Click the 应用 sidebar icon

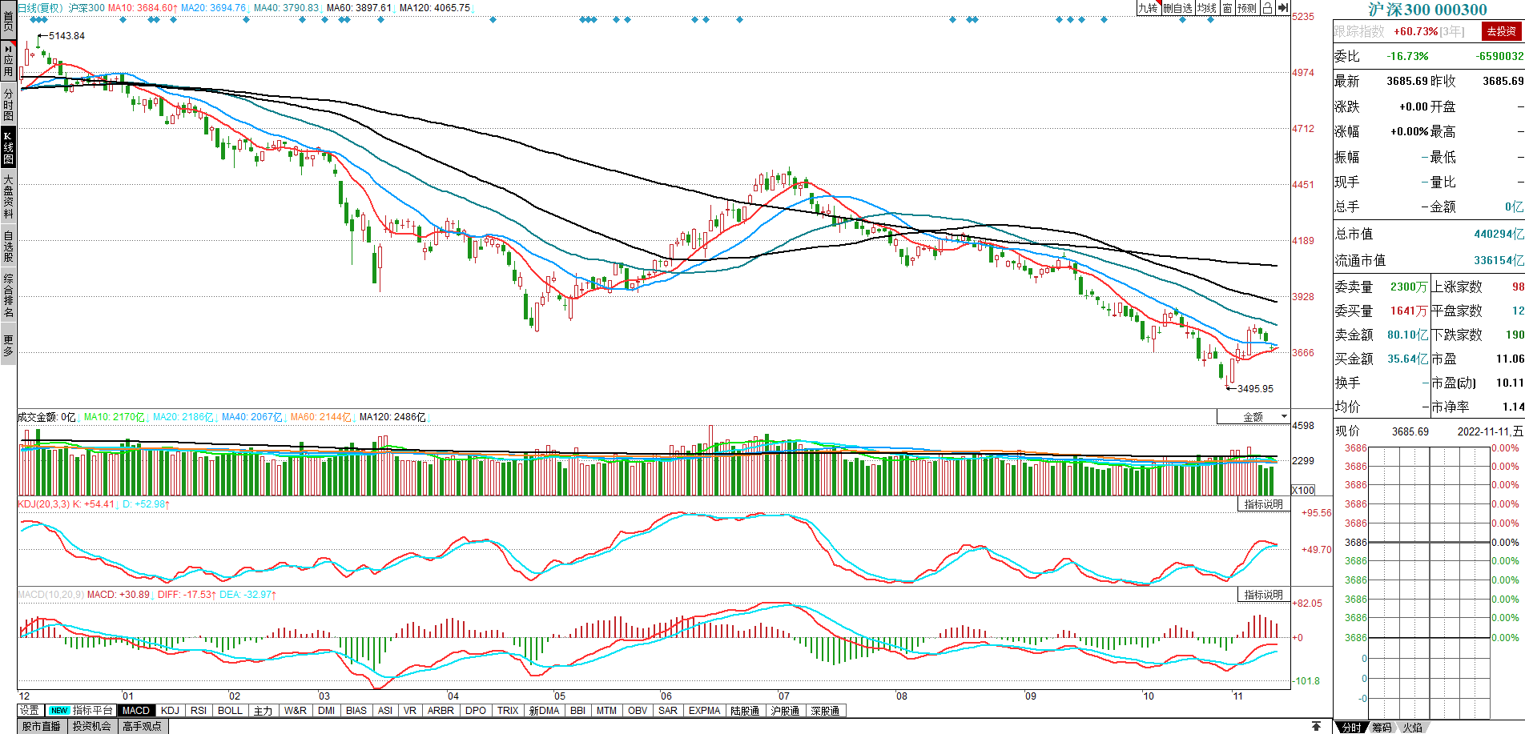pyautogui.click(x=8, y=60)
